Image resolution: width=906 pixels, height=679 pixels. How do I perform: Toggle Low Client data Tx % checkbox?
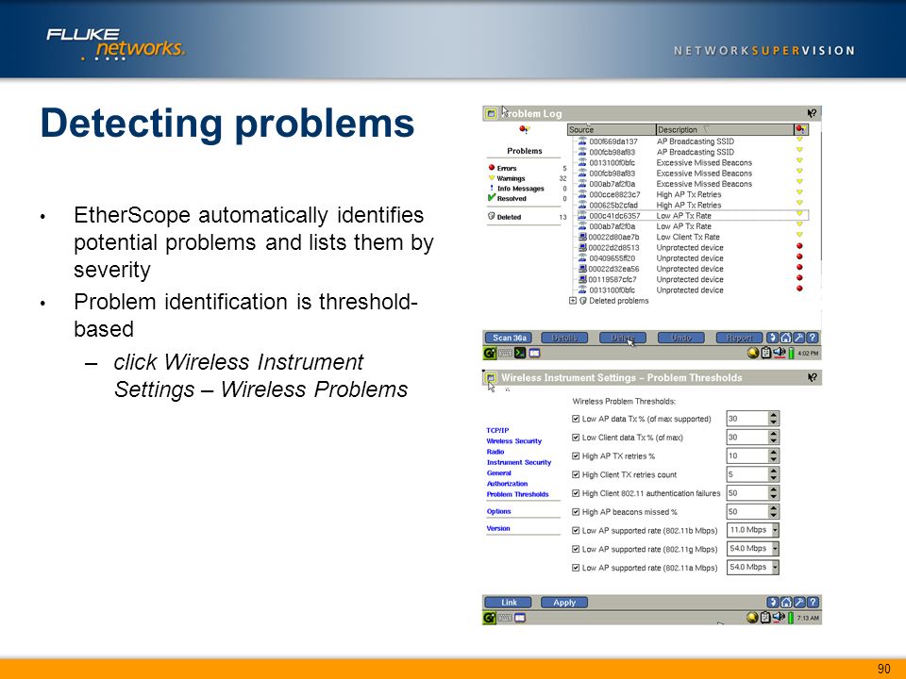(576, 437)
